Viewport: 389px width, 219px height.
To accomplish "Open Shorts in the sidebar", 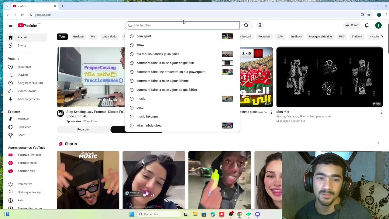I will pyautogui.click(x=26, y=45).
